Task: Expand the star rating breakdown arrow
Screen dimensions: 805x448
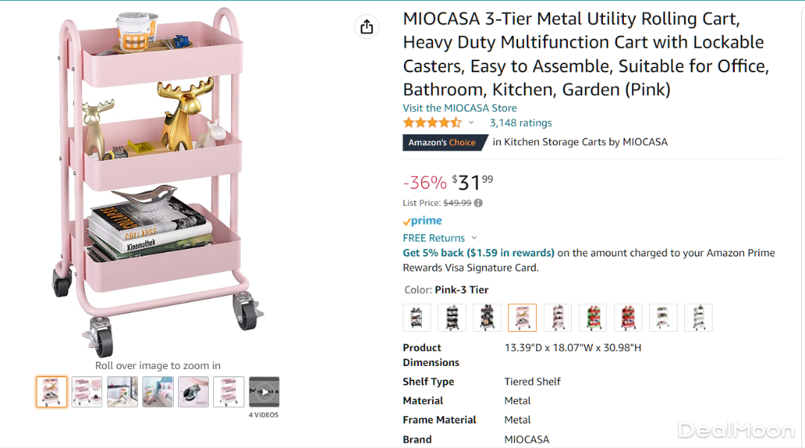Action: tap(471, 123)
